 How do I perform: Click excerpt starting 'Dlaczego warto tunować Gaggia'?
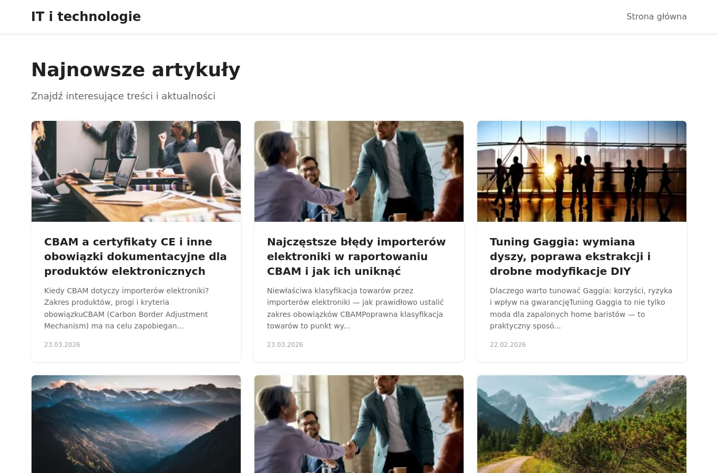[x=581, y=309]
